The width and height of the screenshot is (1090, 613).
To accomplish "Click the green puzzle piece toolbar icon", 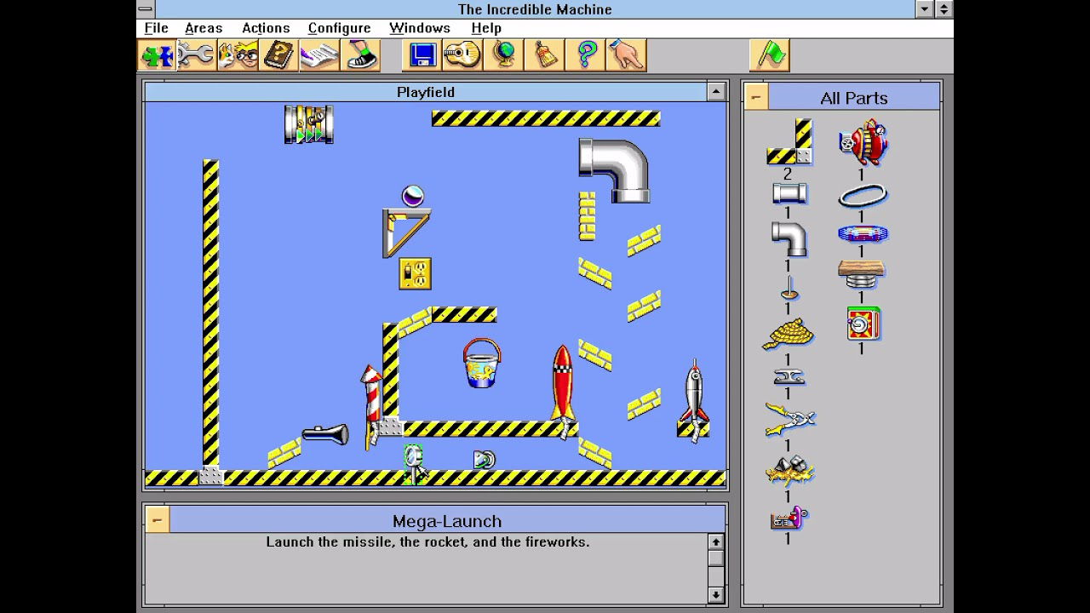I will [158, 55].
